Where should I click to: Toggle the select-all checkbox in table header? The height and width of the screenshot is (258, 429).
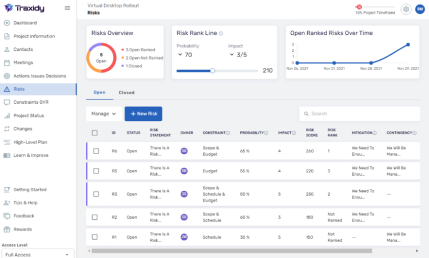94,133
